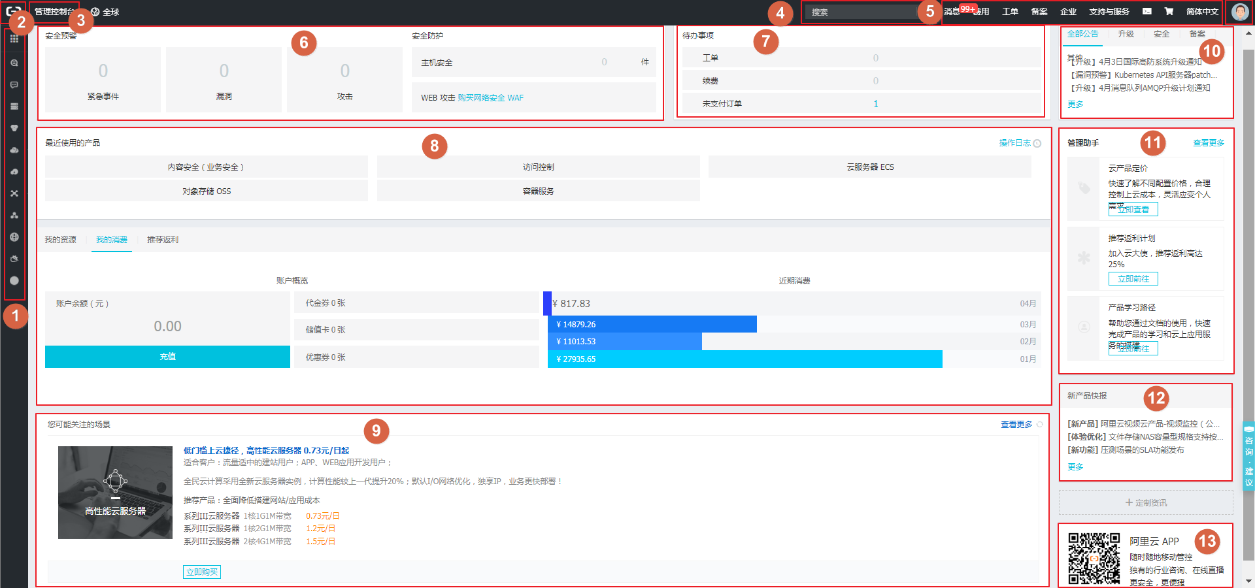The width and height of the screenshot is (1255, 588).
Task: Open the Kubernetes API vulnerability announcement
Action: pos(1143,75)
